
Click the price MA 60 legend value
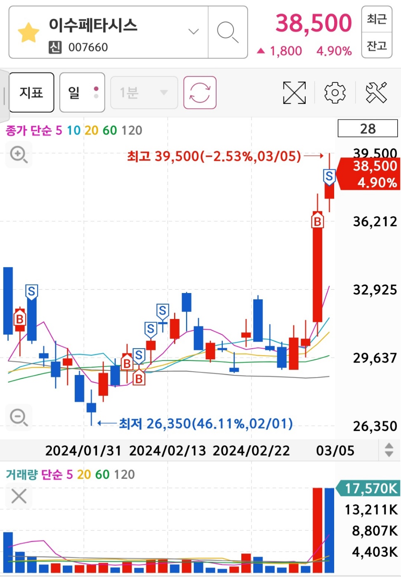(110, 131)
